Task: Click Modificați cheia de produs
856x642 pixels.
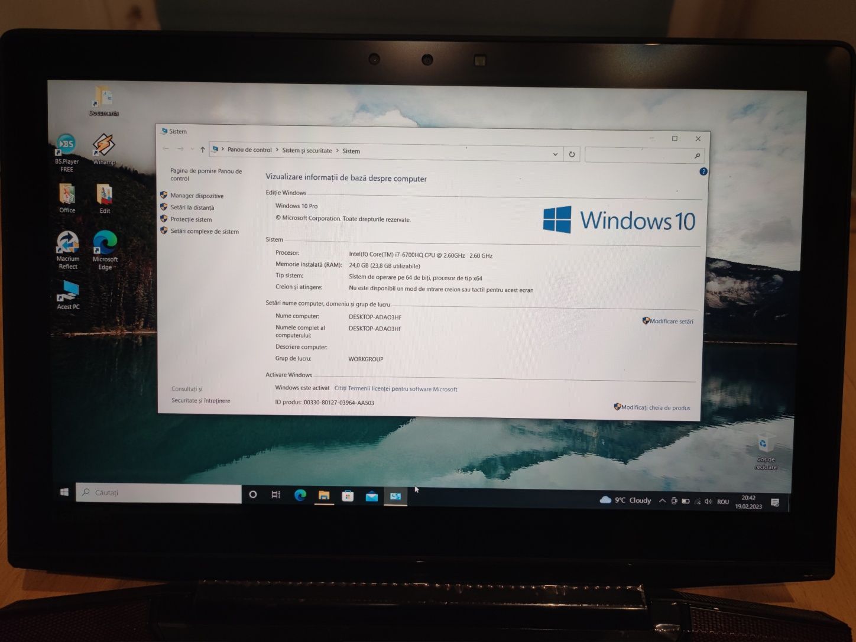Action: [x=655, y=407]
